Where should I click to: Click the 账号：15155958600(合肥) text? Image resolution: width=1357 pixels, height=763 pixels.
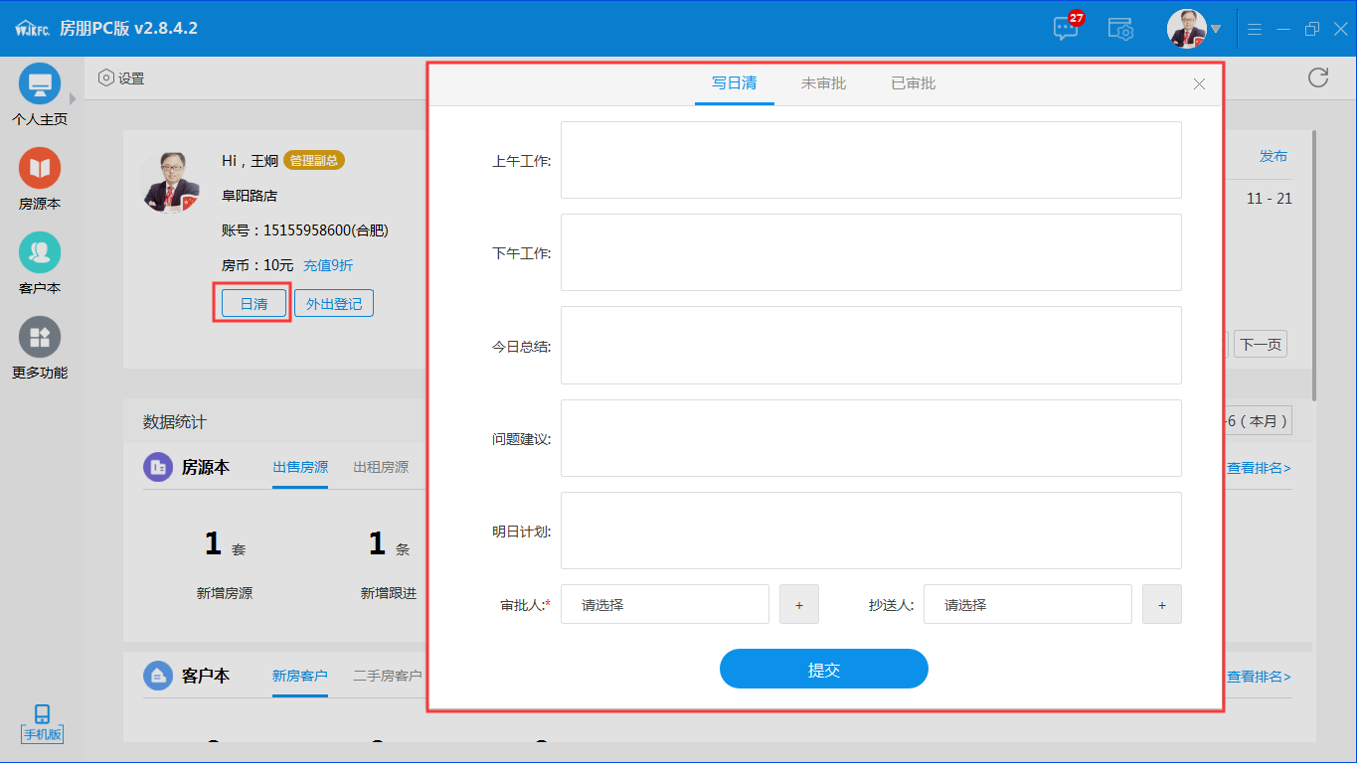[x=305, y=230]
